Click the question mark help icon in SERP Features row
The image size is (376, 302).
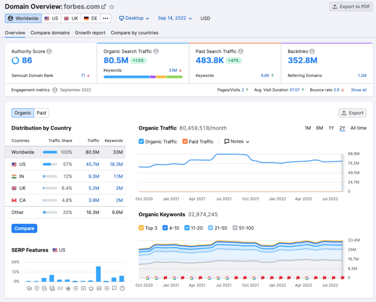coord(122,288)
